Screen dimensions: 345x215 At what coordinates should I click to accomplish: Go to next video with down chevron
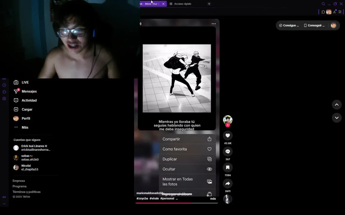pyautogui.click(x=337, y=118)
